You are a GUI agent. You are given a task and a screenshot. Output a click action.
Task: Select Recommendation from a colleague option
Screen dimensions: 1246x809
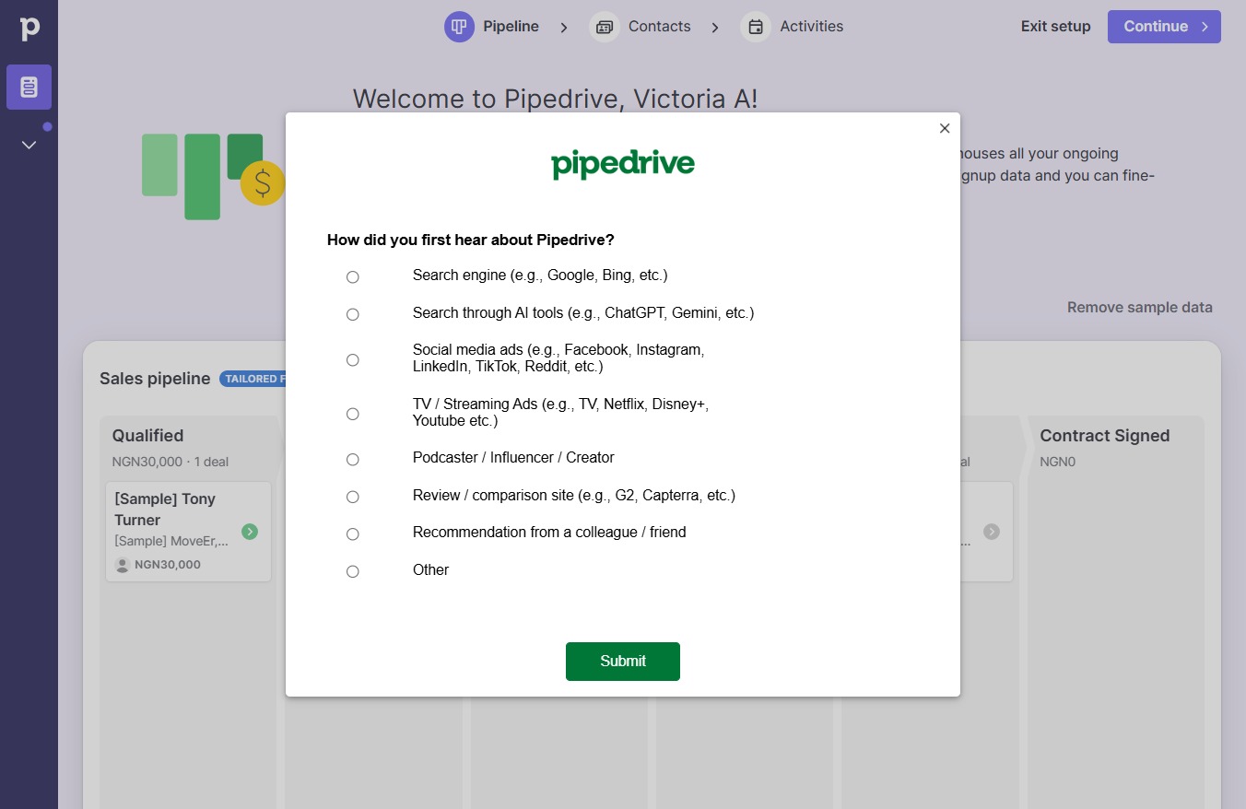(x=352, y=533)
